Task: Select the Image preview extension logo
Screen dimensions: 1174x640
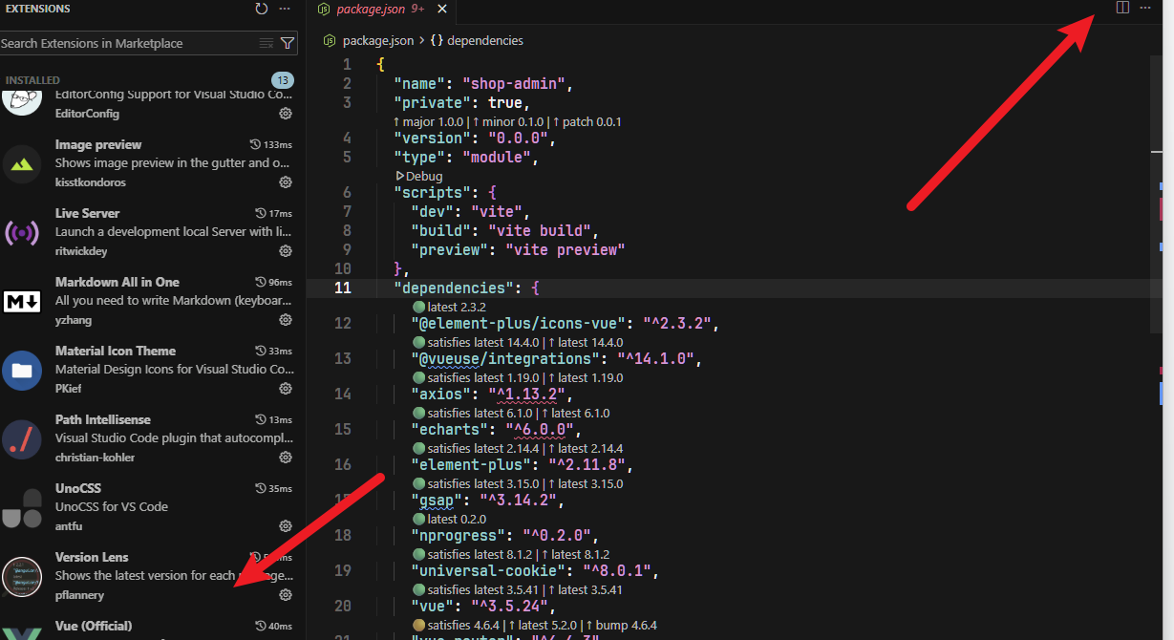Action: 22,164
